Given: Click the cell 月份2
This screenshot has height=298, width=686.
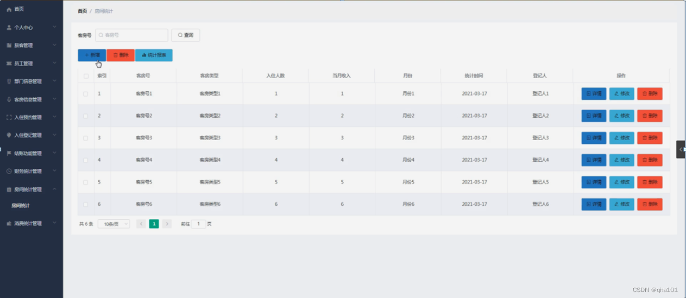Looking at the screenshot, I should [x=408, y=116].
